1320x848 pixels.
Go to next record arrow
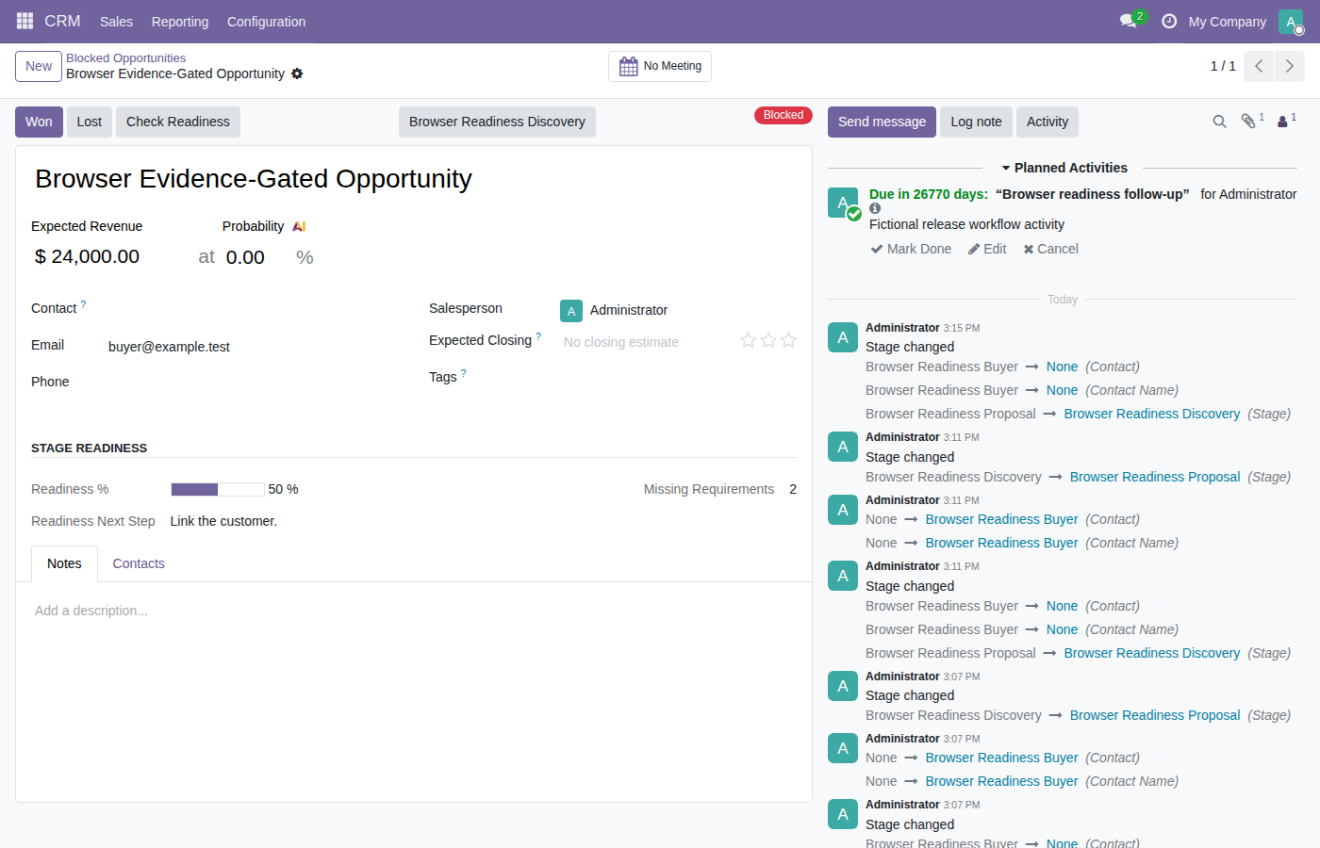1290,66
